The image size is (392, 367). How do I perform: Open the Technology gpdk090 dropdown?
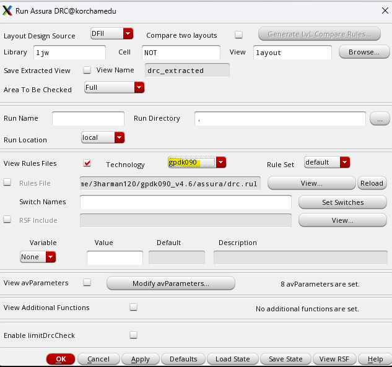197,162
